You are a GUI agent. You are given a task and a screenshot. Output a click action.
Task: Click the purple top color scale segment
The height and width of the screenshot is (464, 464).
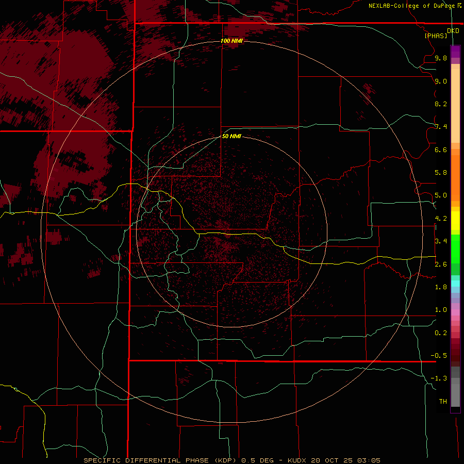[x=455, y=52]
